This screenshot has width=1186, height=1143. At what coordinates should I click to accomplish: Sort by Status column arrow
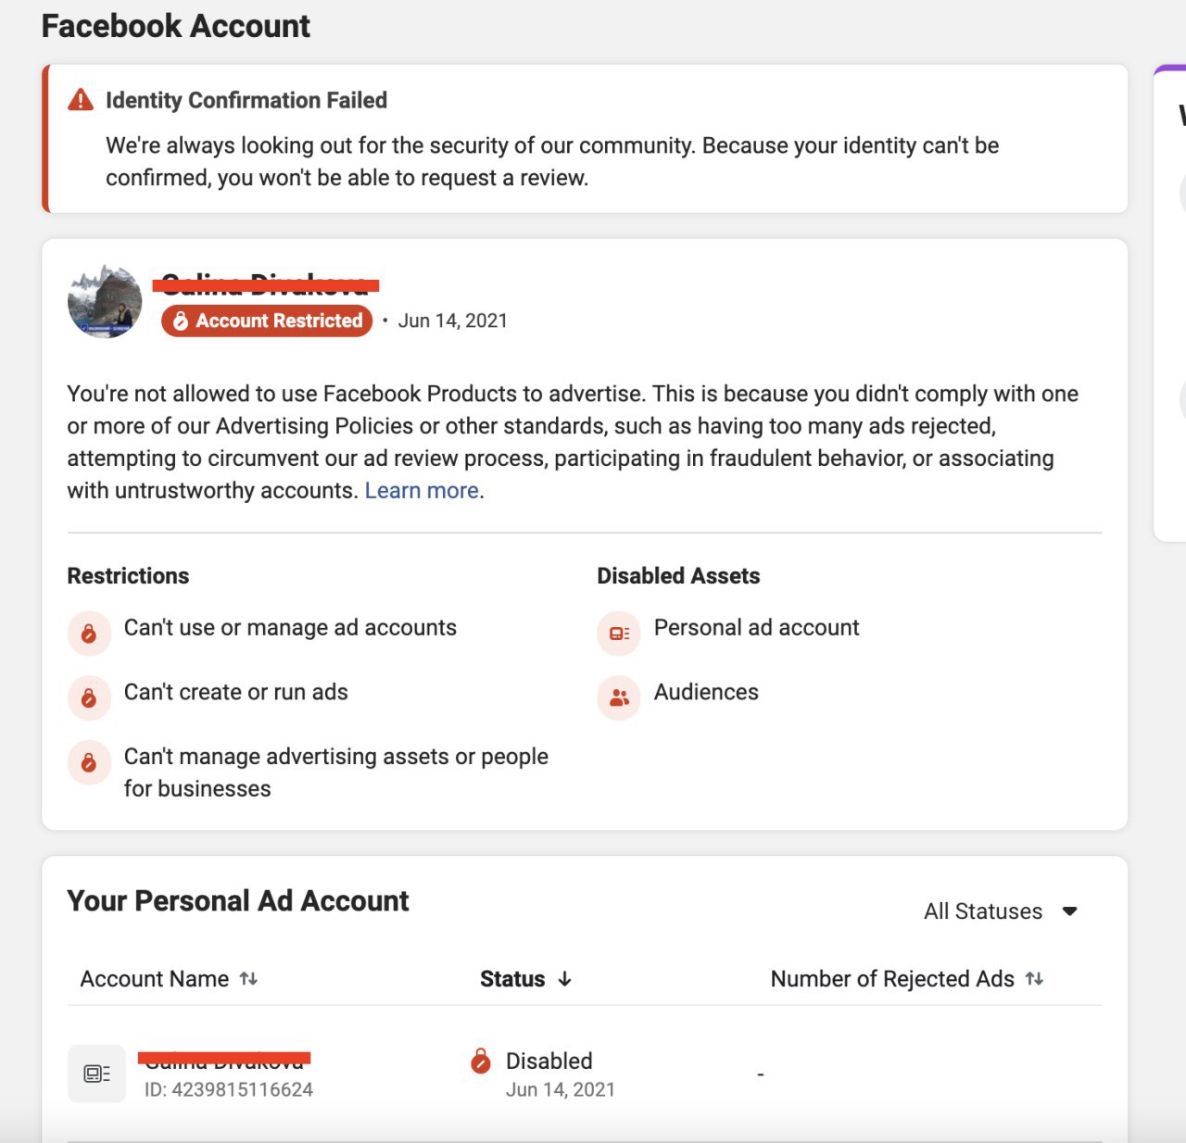pos(565,979)
